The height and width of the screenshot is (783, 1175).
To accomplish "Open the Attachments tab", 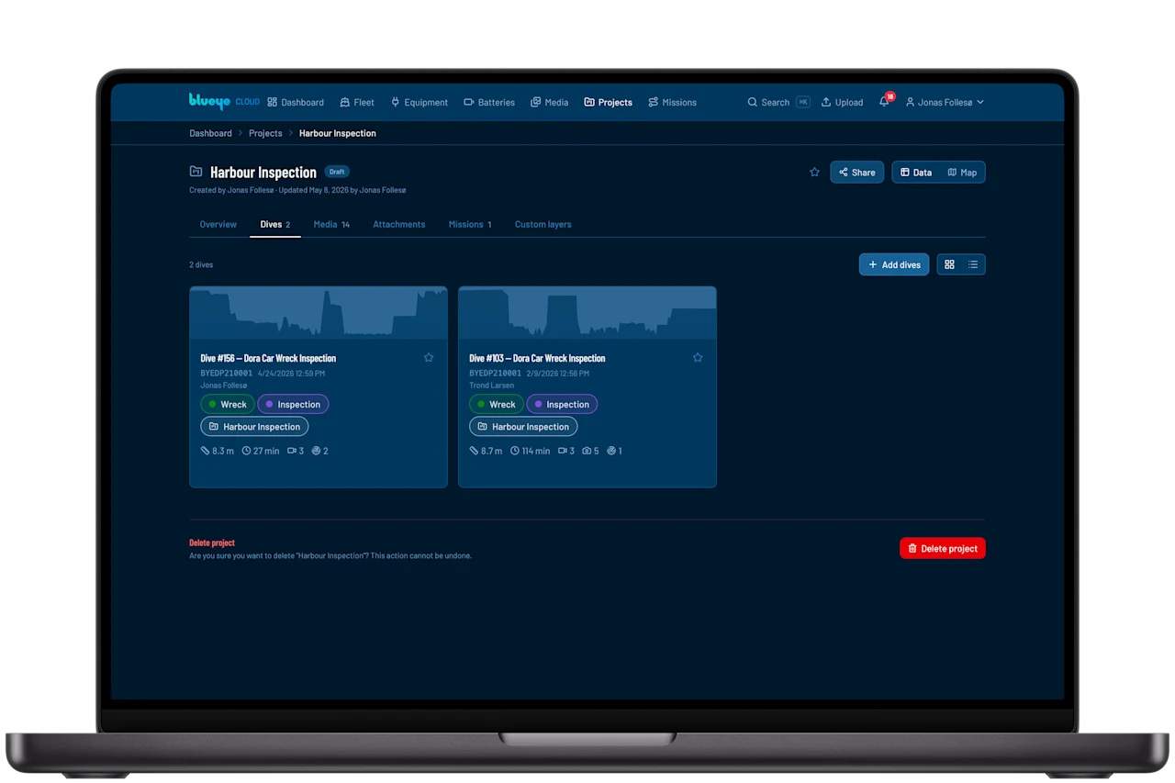I will 398,224.
